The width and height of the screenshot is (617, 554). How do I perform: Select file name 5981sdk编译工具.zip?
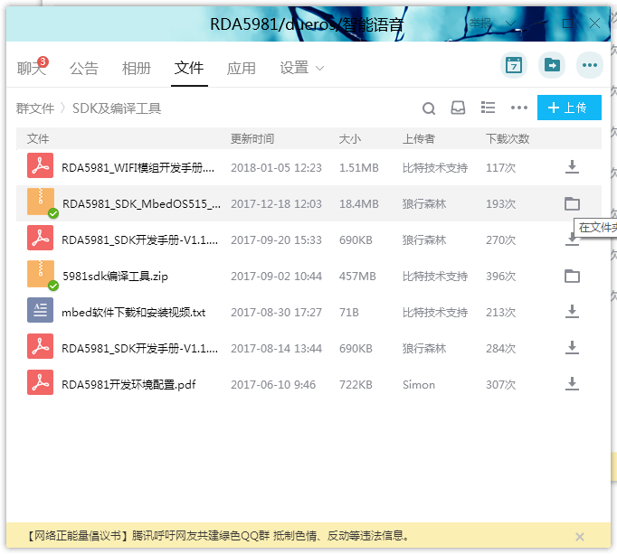[x=115, y=277]
